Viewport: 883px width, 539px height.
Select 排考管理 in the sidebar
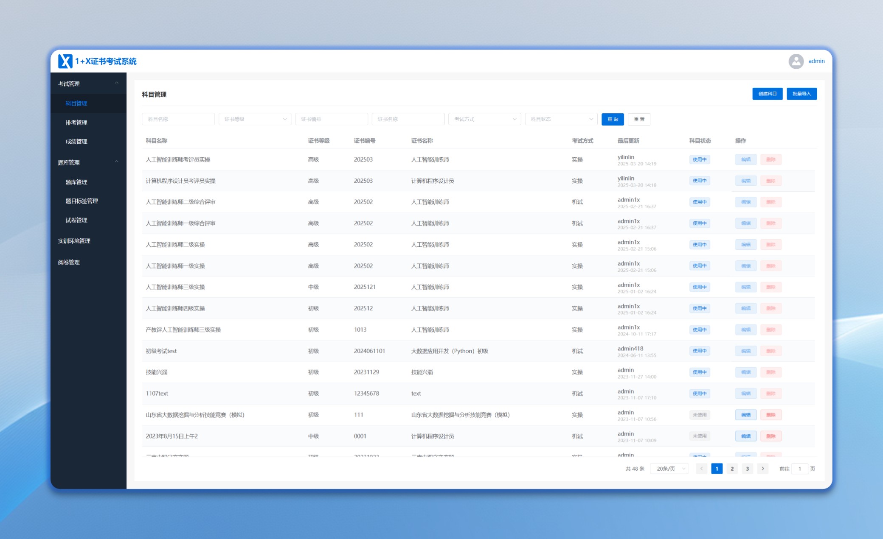tap(76, 123)
